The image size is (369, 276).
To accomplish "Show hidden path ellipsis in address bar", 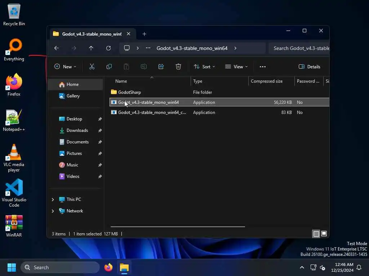I will [x=148, y=48].
